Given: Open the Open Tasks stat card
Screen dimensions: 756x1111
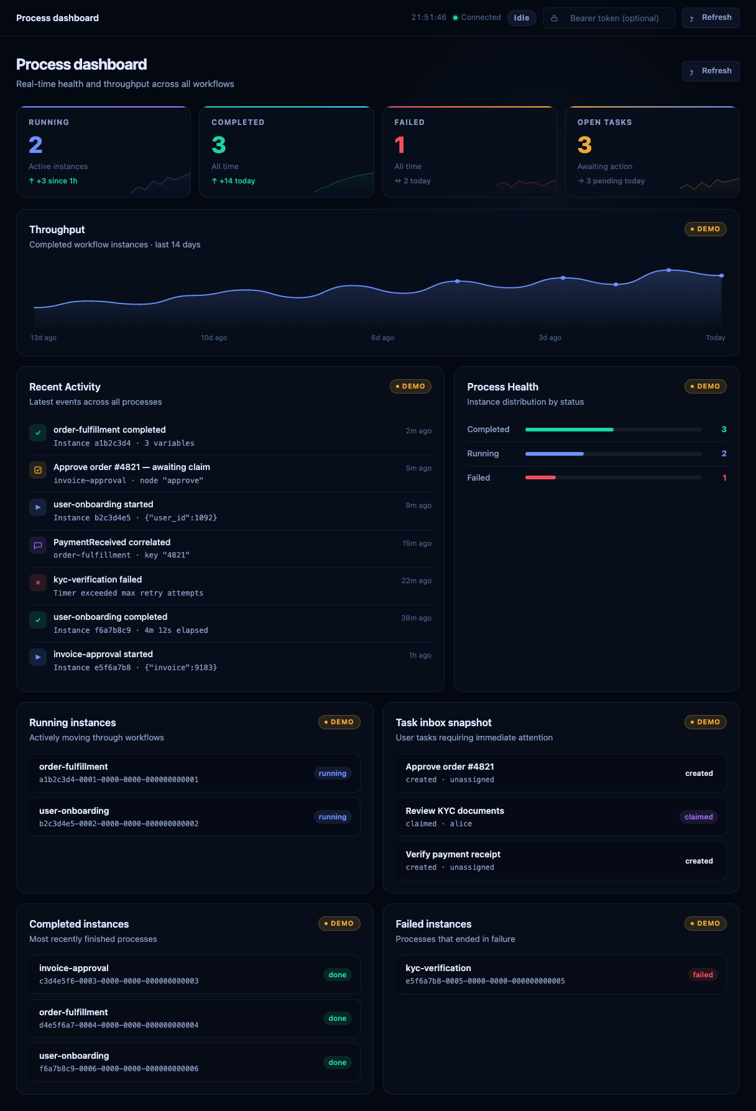Looking at the screenshot, I should (652, 152).
